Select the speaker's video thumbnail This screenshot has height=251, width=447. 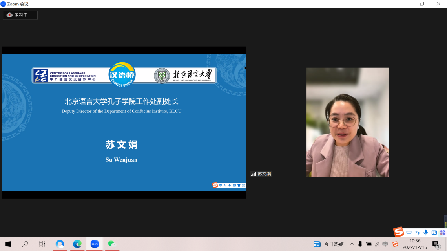pos(347,122)
